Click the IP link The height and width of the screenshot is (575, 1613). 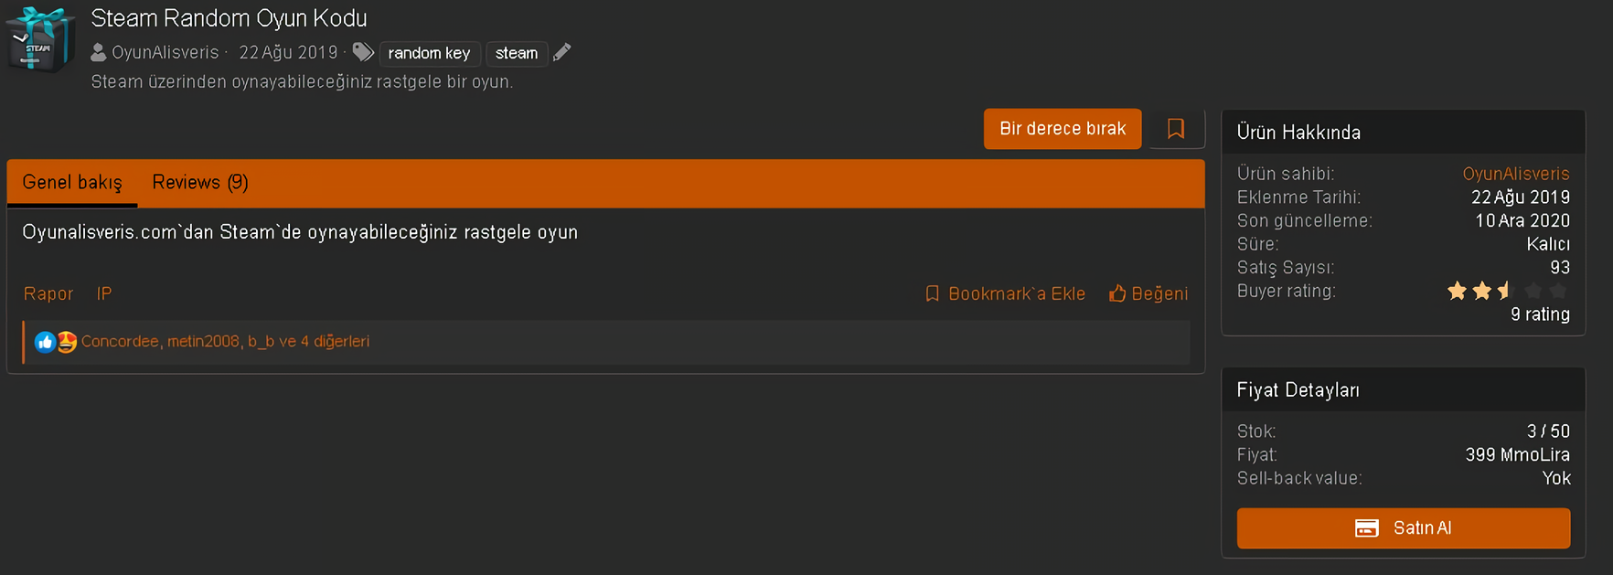104,293
